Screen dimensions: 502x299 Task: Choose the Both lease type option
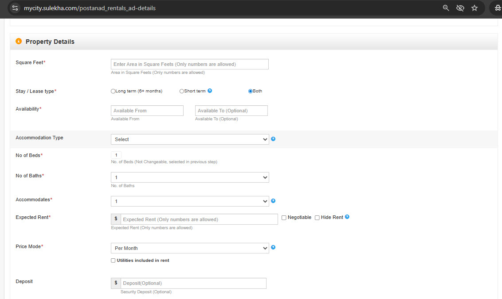coord(251,91)
